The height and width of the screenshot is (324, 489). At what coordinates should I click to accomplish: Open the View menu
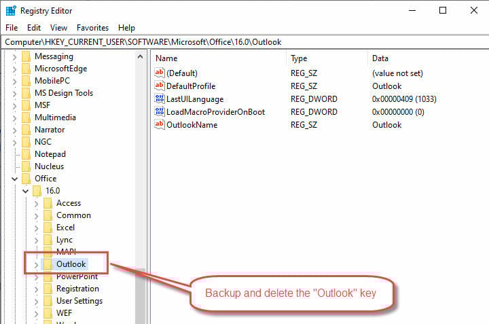(58, 28)
